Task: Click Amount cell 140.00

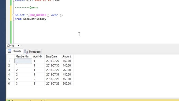Action: (x=67, y=65)
